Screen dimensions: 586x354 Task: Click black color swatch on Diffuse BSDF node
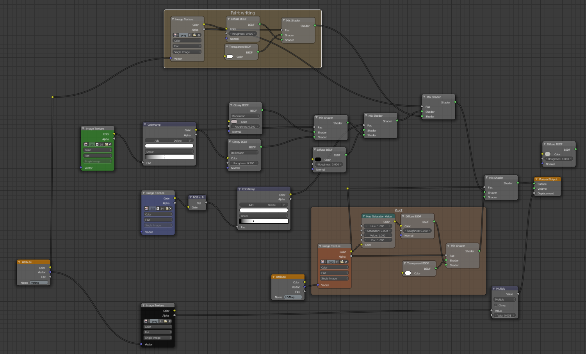pos(318,159)
